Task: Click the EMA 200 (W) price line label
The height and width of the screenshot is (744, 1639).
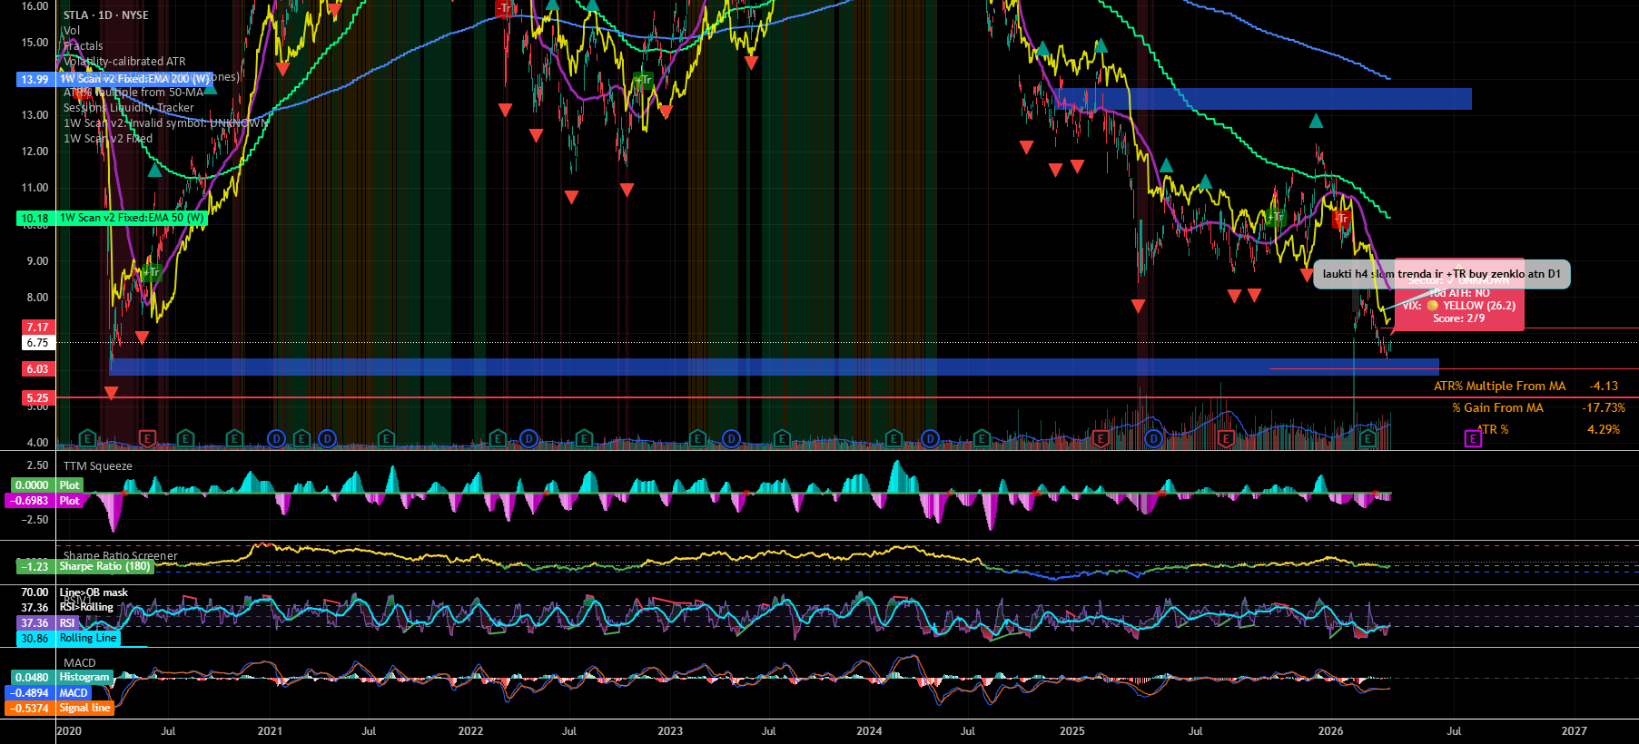Action: [x=134, y=79]
